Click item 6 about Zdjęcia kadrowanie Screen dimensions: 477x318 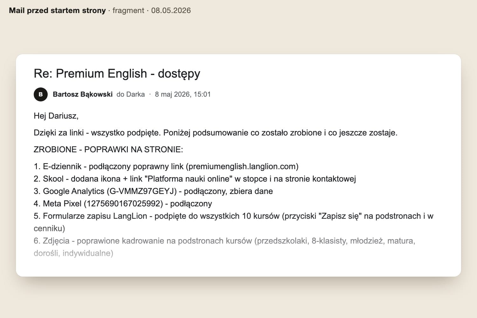point(225,247)
